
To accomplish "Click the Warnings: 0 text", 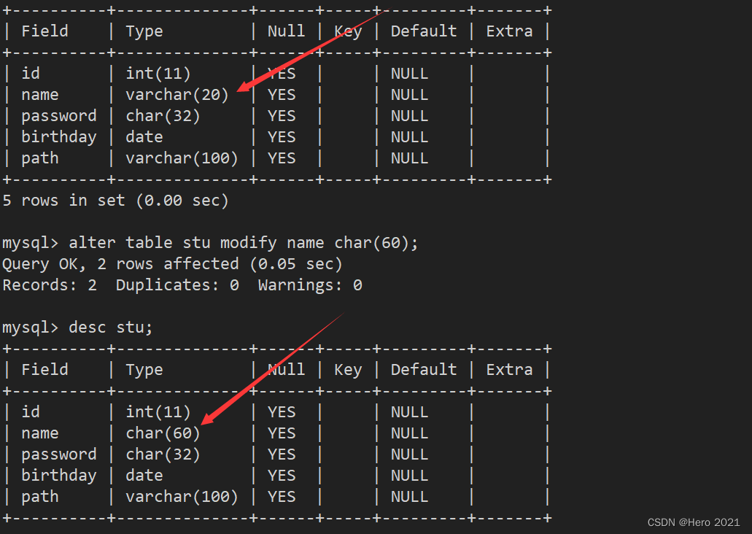I will 310,285.
